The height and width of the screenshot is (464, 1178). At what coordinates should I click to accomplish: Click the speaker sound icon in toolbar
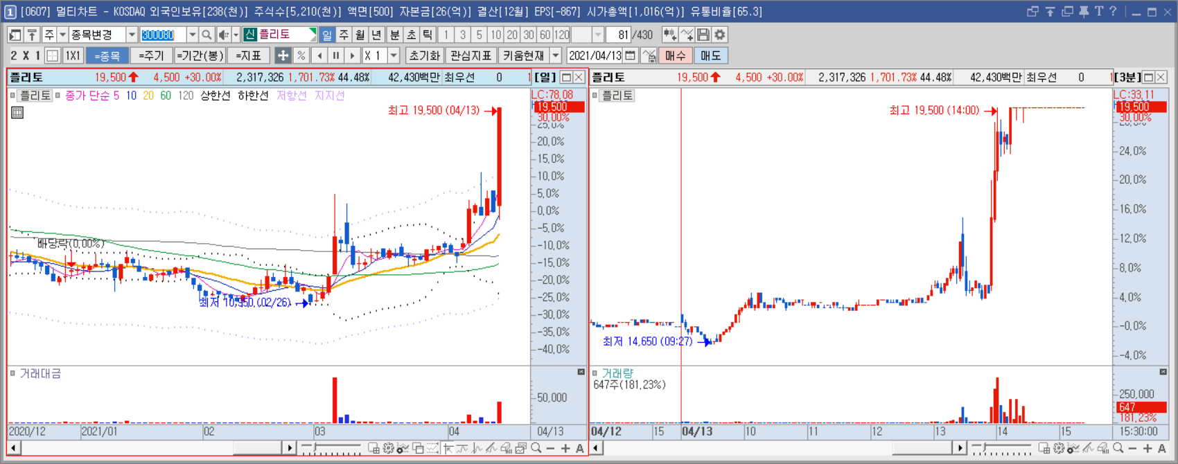coord(223,35)
